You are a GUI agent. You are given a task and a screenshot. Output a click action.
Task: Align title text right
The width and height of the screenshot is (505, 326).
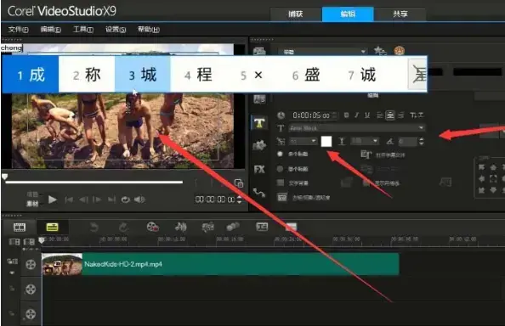point(401,115)
